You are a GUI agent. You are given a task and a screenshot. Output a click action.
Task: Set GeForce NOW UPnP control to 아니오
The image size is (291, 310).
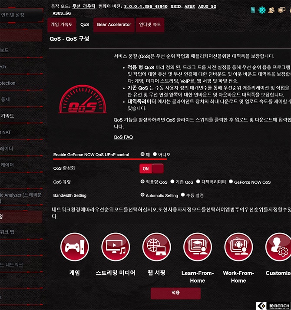(155, 154)
